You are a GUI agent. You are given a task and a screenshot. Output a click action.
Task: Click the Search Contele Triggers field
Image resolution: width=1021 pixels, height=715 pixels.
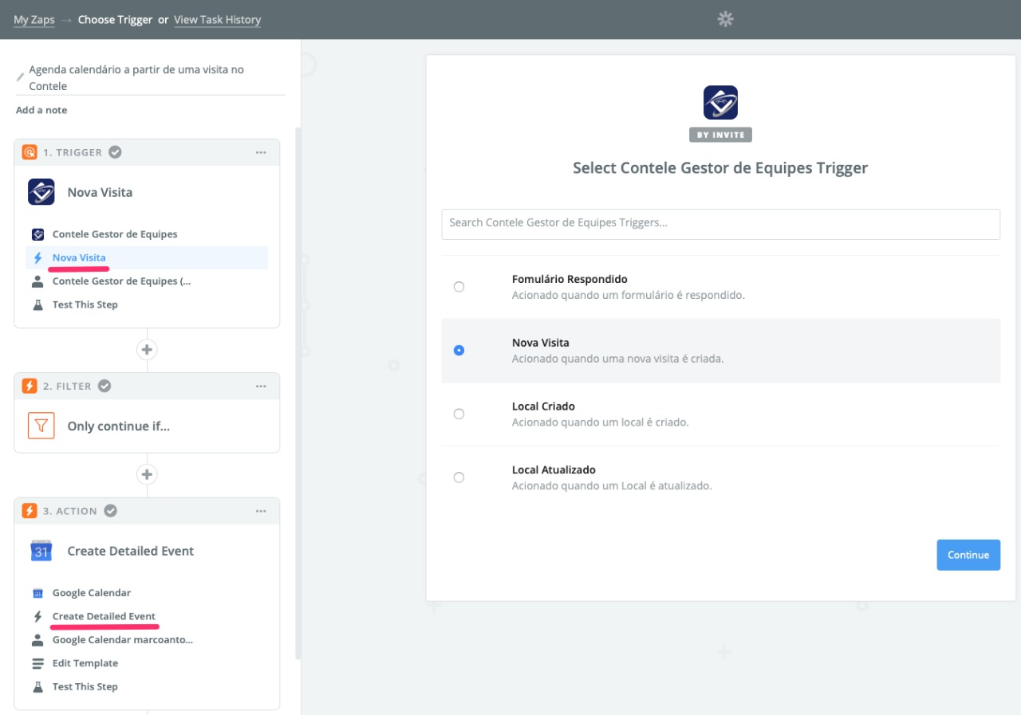tap(720, 224)
